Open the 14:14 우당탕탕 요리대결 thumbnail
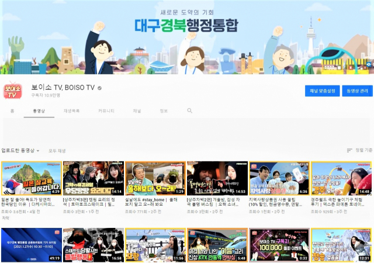 tap(93, 178)
